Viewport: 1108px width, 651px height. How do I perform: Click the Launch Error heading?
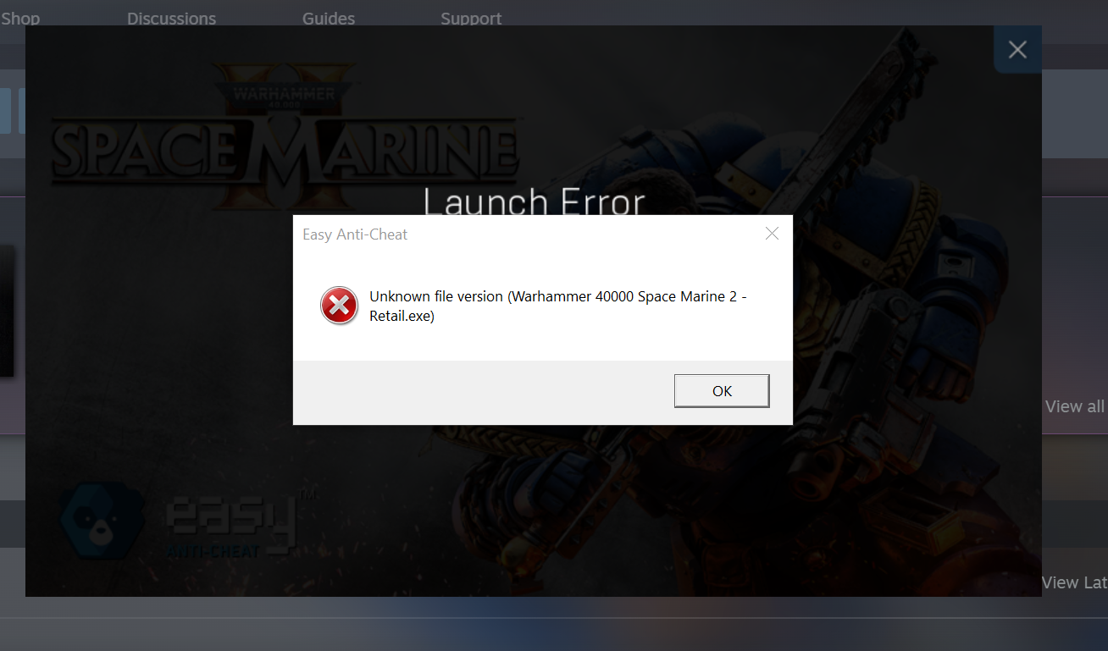pyautogui.click(x=534, y=202)
